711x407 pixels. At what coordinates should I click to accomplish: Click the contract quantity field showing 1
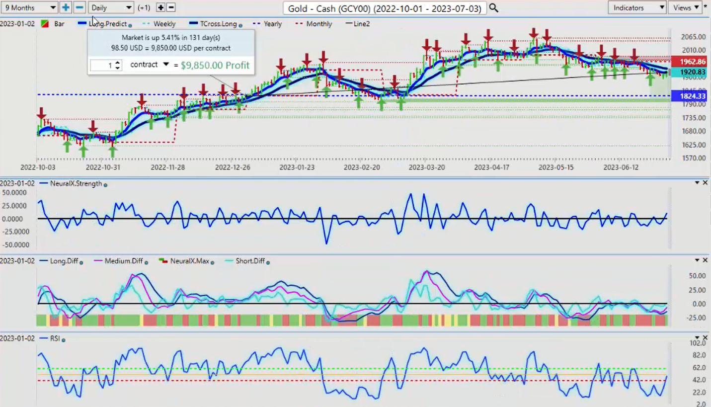tap(102, 66)
